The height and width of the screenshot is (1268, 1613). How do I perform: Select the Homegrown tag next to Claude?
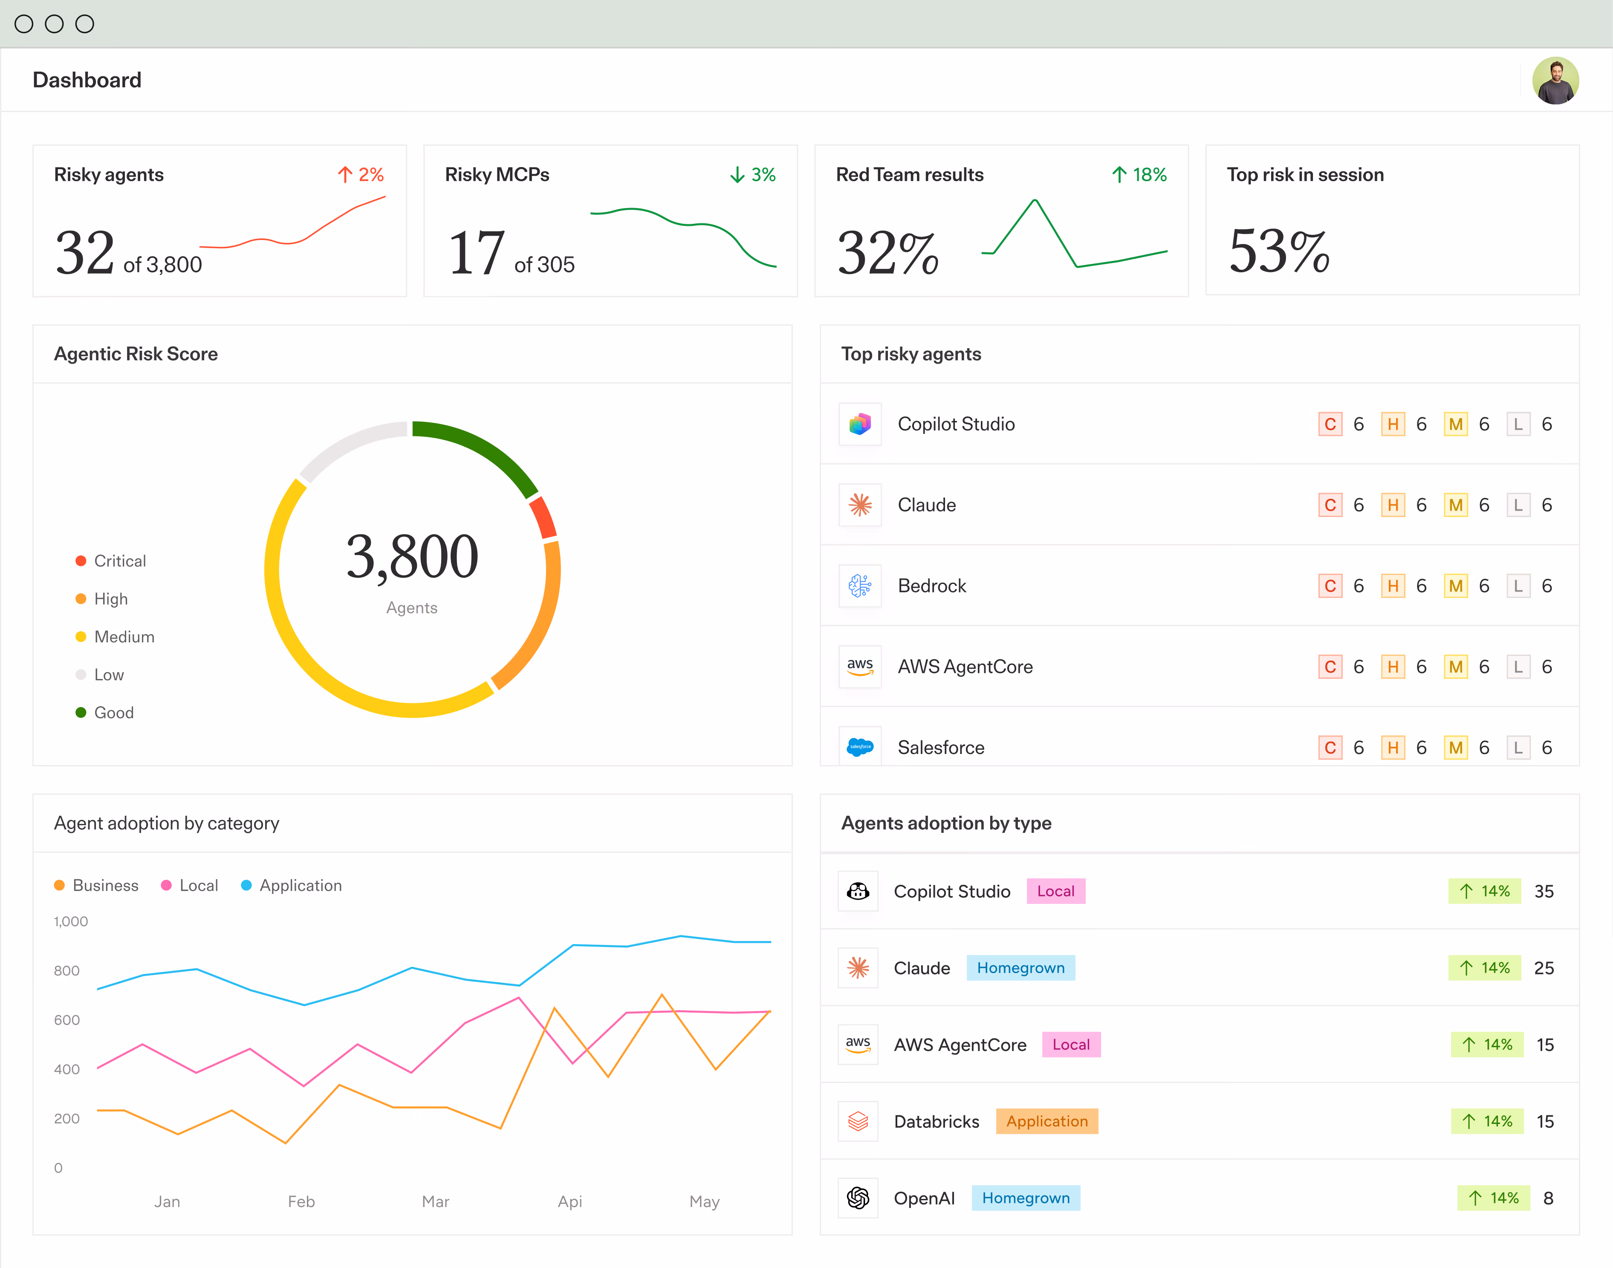pos(1020,968)
